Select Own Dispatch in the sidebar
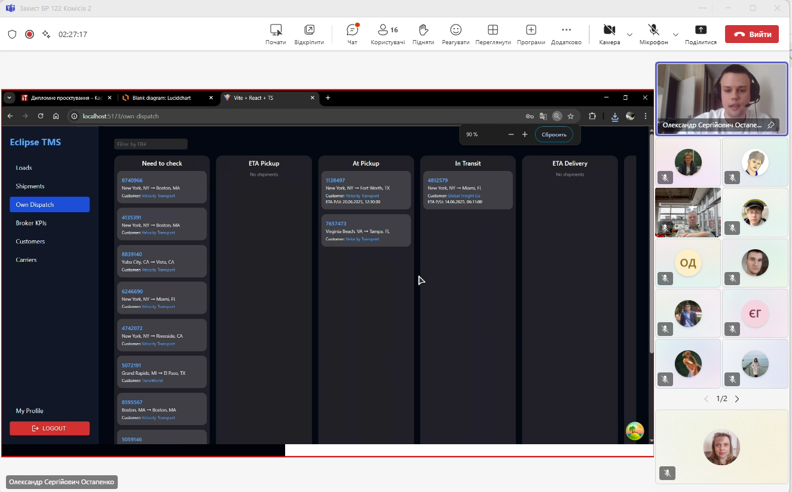Viewport: 792px width, 492px height. tap(50, 204)
